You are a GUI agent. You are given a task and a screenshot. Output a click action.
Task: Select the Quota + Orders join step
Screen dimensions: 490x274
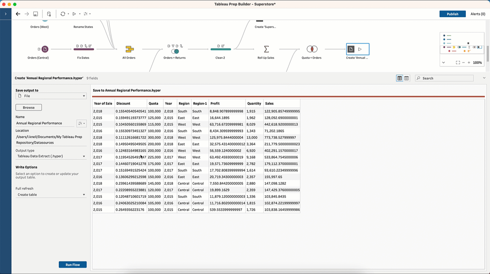point(312,49)
